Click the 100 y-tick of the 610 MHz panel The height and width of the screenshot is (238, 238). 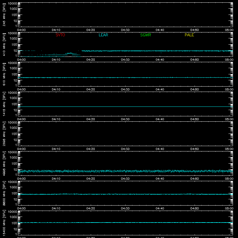[x=14, y=74]
